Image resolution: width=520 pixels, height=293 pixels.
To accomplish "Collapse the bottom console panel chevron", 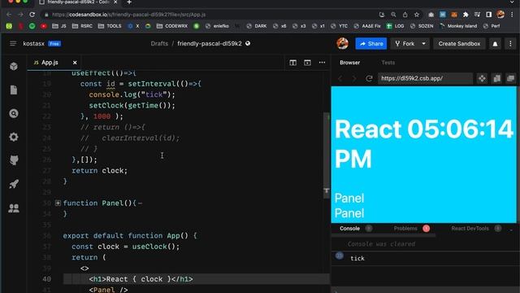I will pyautogui.click(x=511, y=229).
